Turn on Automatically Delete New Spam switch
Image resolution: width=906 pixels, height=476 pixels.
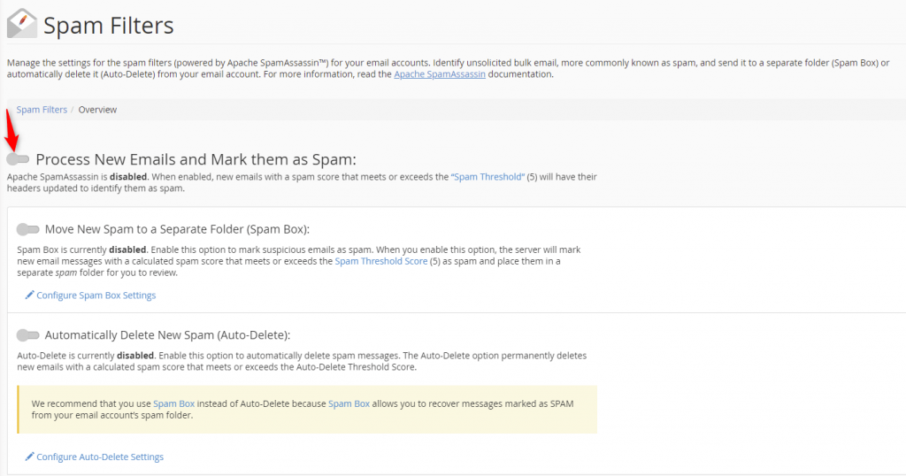click(x=27, y=335)
